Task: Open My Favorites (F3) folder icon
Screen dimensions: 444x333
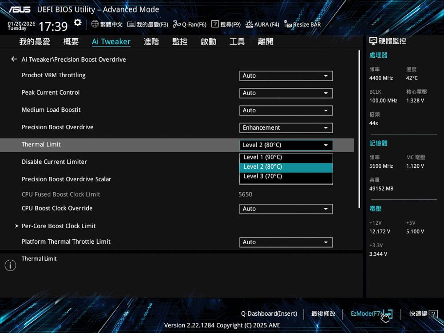Action: pyautogui.click(x=131, y=24)
